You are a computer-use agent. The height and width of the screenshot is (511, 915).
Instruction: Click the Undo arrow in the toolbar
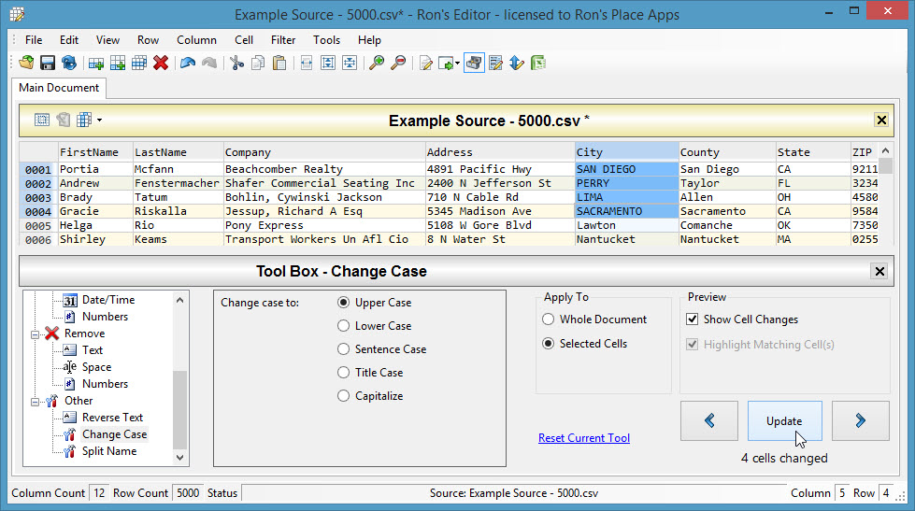pyautogui.click(x=188, y=64)
